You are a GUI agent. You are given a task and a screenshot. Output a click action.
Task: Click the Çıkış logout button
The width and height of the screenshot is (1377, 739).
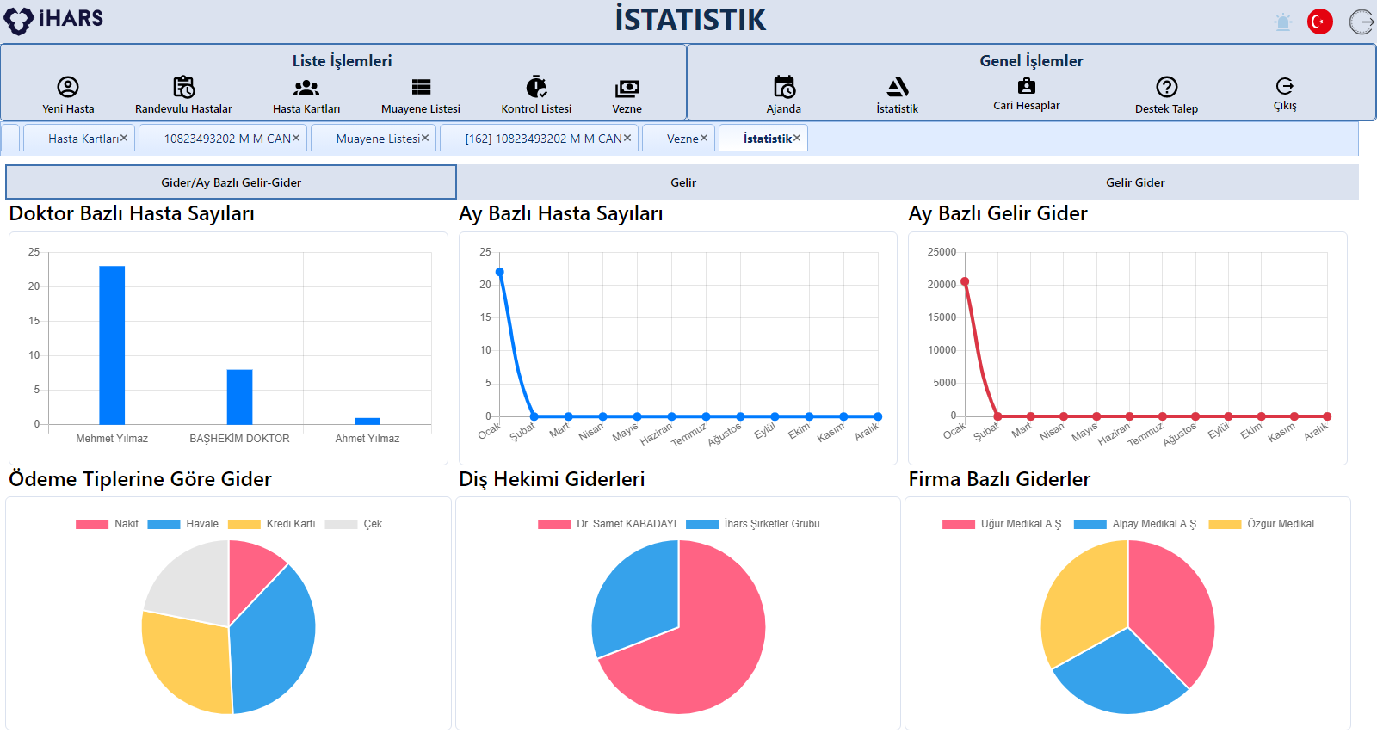tap(1284, 93)
